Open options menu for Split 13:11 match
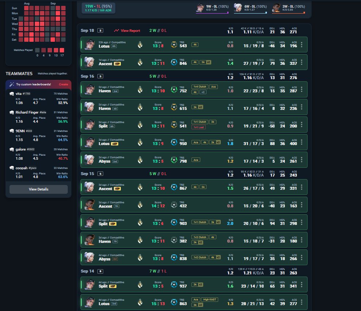The image size is (361, 311). point(302,125)
